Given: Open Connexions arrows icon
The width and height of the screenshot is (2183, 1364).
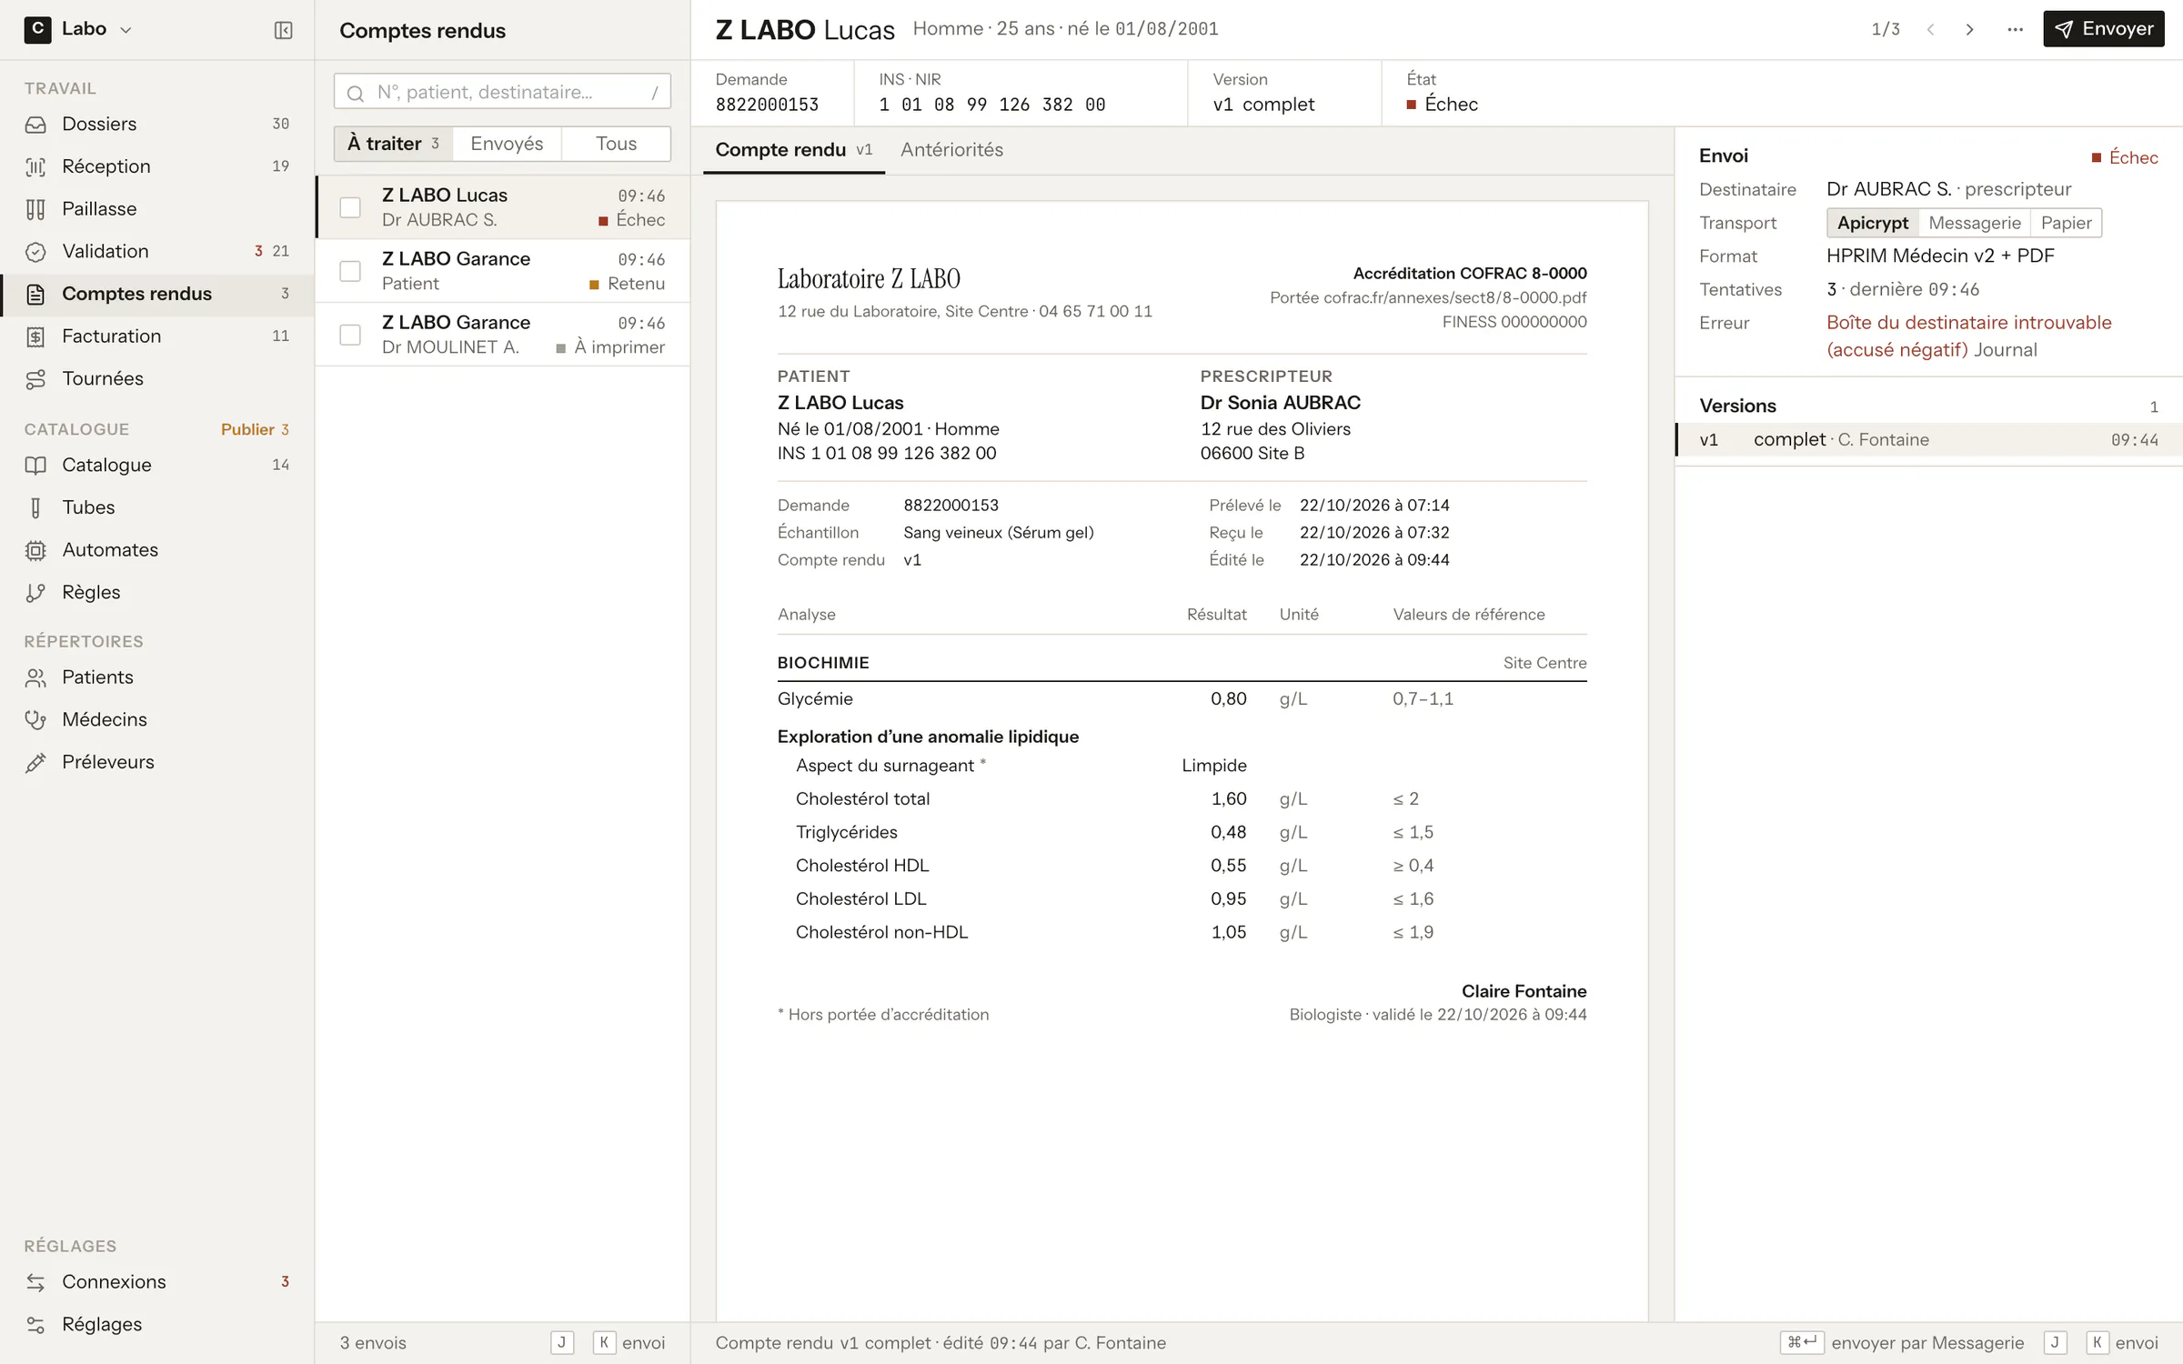Looking at the screenshot, I should (35, 1282).
